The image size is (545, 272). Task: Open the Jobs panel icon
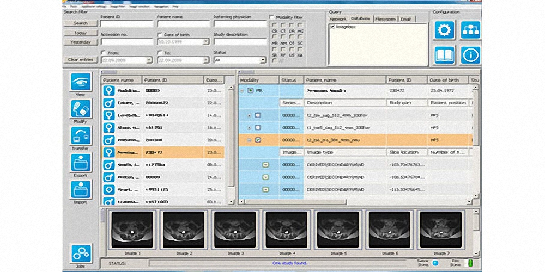pyautogui.click(x=81, y=253)
